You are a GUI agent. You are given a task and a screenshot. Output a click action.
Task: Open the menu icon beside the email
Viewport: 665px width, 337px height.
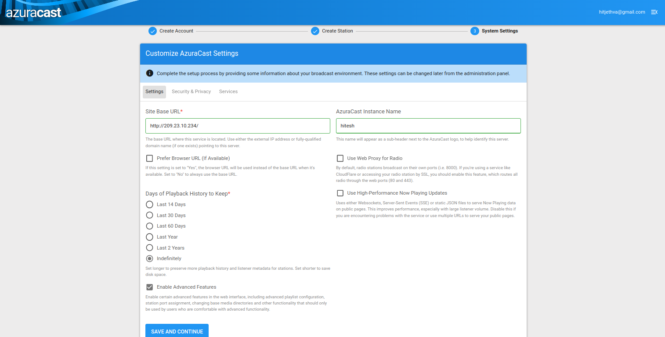pos(654,12)
